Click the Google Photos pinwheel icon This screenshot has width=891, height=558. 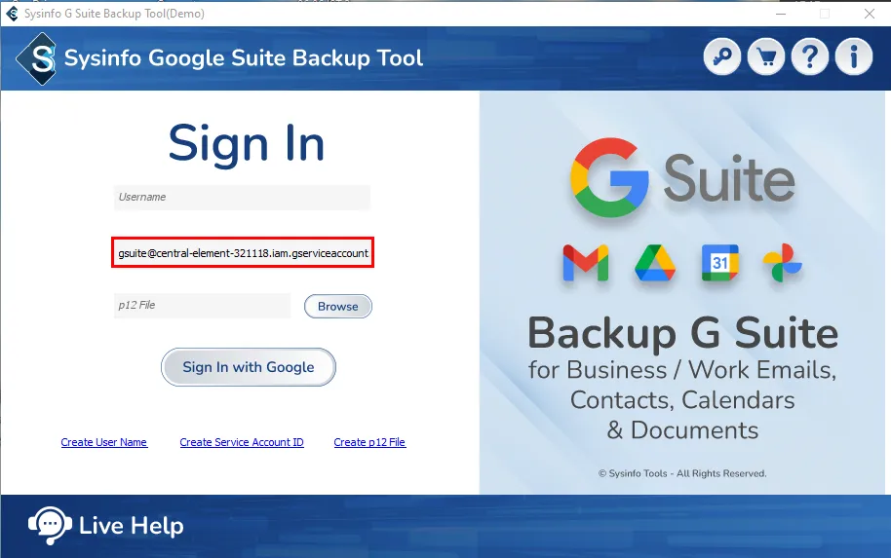point(782,263)
